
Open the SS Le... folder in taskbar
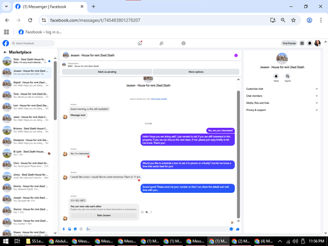point(35,241)
